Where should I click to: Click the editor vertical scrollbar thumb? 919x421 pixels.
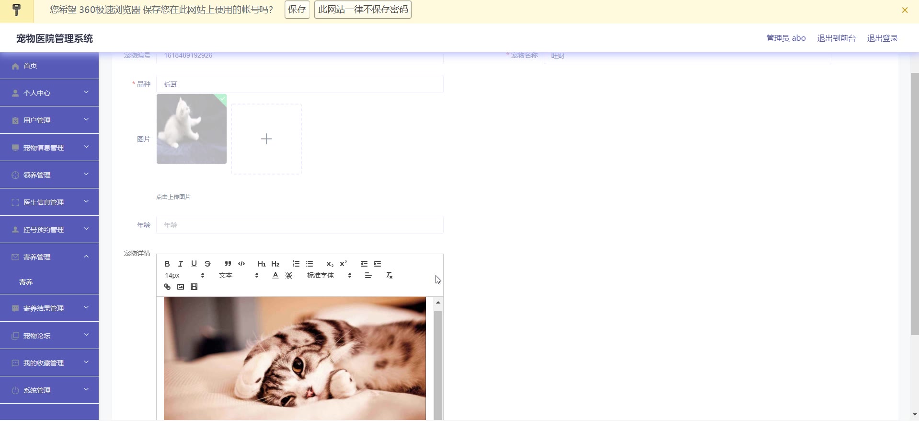click(438, 365)
